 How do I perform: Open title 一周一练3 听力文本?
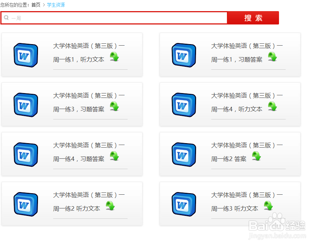pos(247,201)
